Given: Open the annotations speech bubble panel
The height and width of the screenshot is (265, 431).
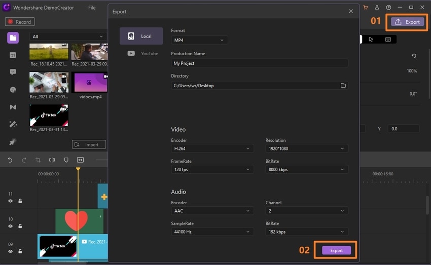Looking at the screenshot, I should [13, 72].
